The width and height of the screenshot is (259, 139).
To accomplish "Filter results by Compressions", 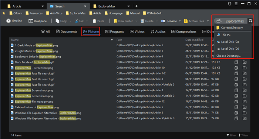I will coord(184,32).
